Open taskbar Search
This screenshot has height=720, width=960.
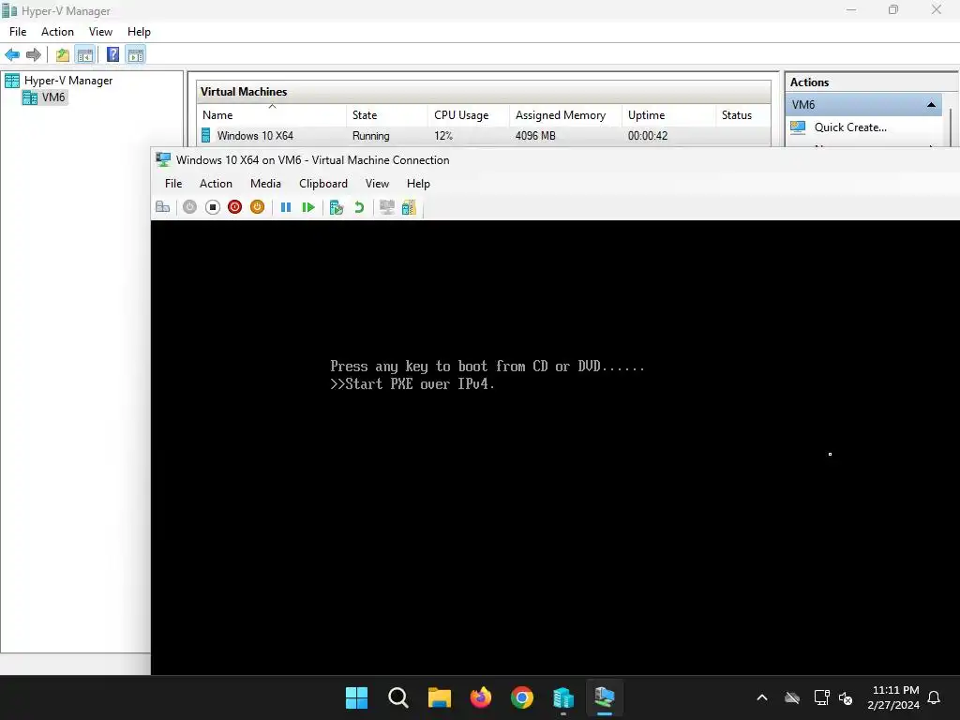coord(397,697)
